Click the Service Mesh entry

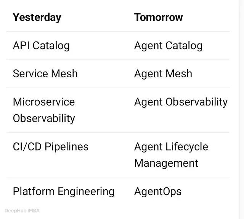(x=45, y=74)
